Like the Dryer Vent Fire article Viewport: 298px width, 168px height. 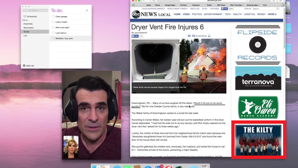135,36
